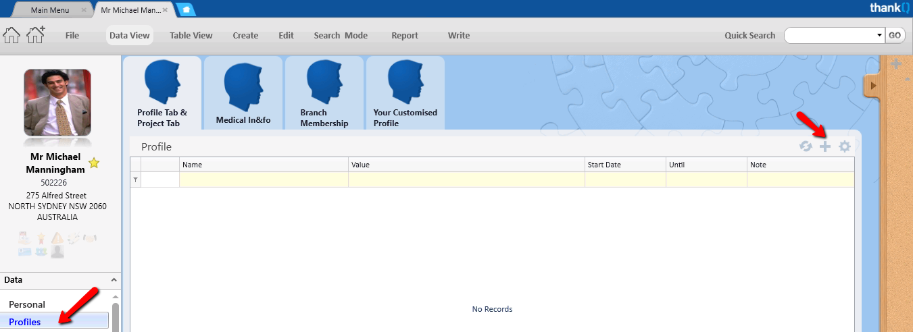The width and height of the screenshot is (913, 332).
Task: Click the faded ID card icon
Action: click(25, 252)
